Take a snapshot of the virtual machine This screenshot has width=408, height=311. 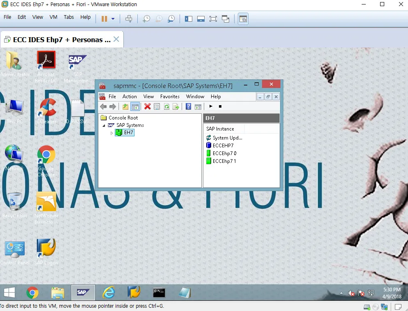click(x=146, y=19)
